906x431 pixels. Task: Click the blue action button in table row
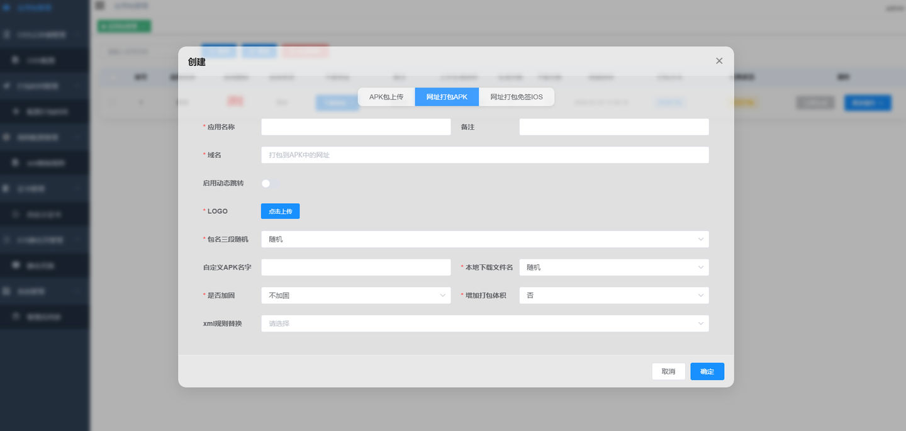[868, 103]
